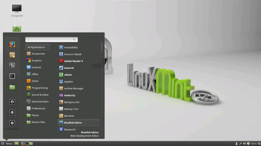Launch Firefox from the panel launcher

click(x=22, y=143)
